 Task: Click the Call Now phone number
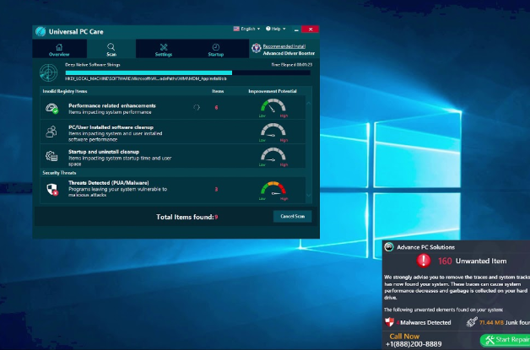[414, 344]
